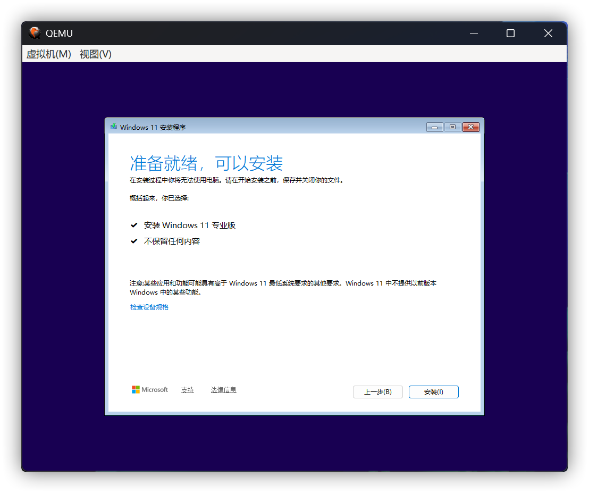589x493 pixels.
Task: Click the 上一步(B) button
Action: click(x=377, y=391)
